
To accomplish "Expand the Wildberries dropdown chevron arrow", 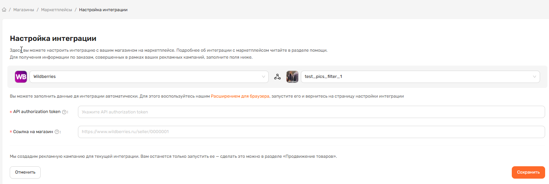I will (x=263, y=77).
